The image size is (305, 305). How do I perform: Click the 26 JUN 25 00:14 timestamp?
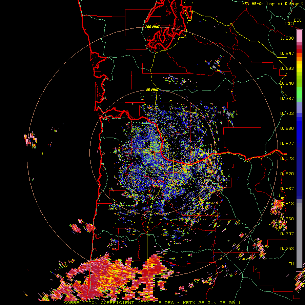(221, 303)
